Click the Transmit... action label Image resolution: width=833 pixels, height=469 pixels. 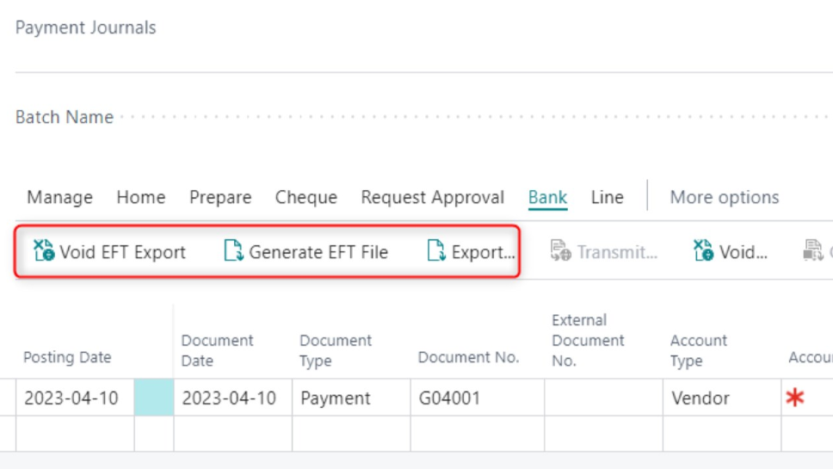coord(617,252)
